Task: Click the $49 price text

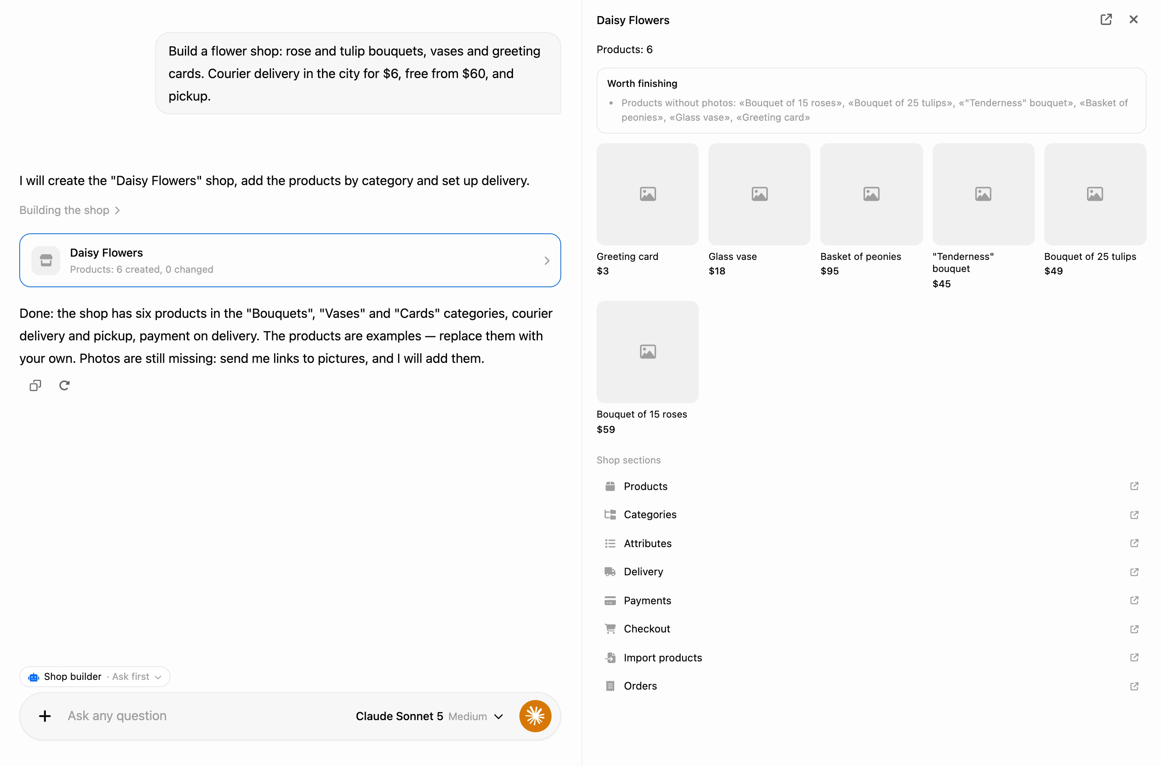Action: [1053, 271]
